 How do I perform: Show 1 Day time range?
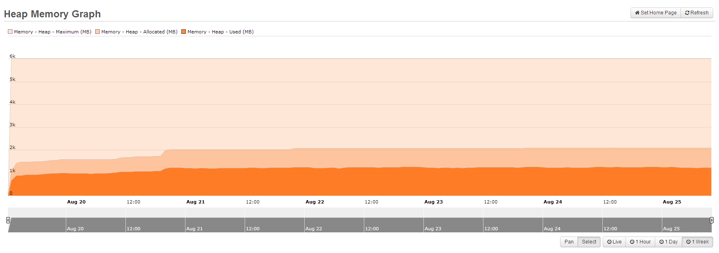click(x=669, y=242)
